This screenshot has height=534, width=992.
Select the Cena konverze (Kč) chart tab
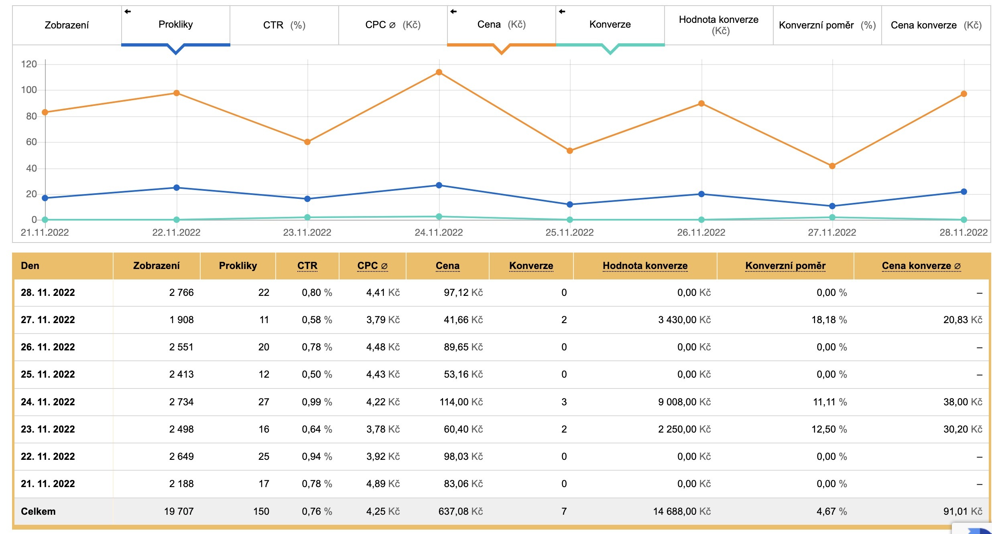tap(936, 25)
